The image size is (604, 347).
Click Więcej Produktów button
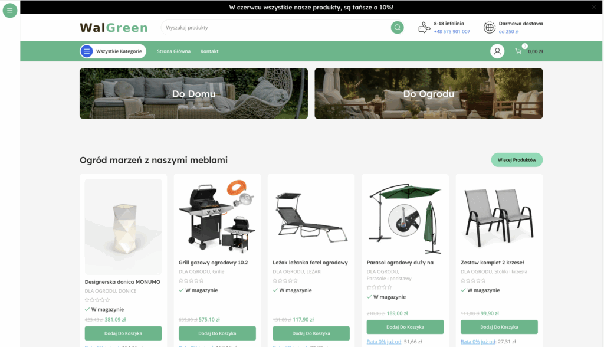(x=517, y=160)
